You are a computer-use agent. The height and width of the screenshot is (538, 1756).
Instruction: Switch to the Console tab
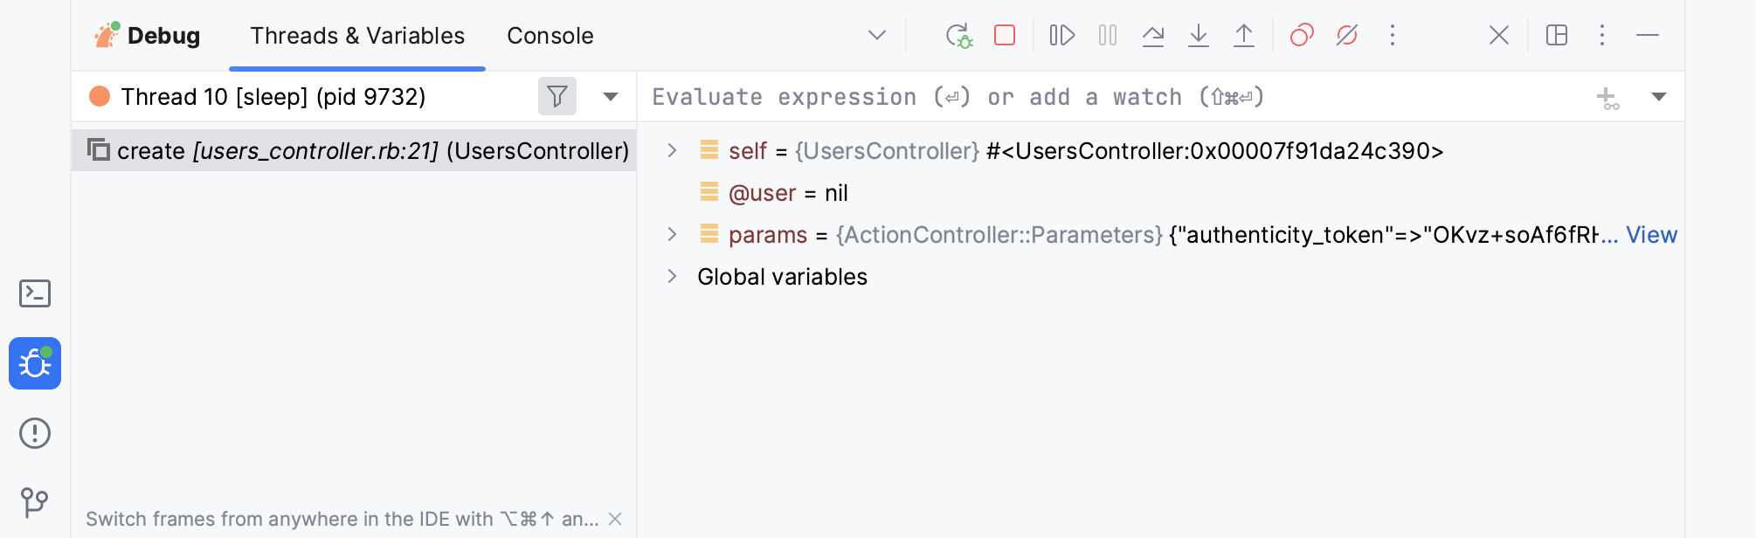[x=550, y=35]
